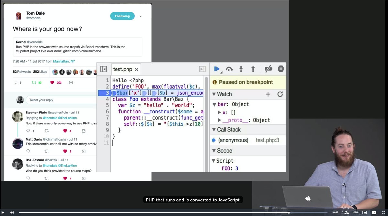The width and height of the screenshot is (388, 216).
Task: Click the Tweet your reply field
Action: [61, 100]
